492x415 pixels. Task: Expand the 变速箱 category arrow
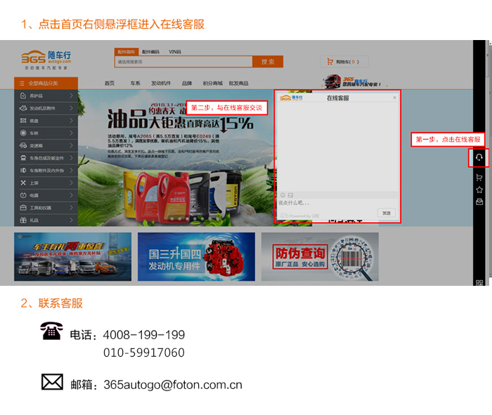pos(71,145)
